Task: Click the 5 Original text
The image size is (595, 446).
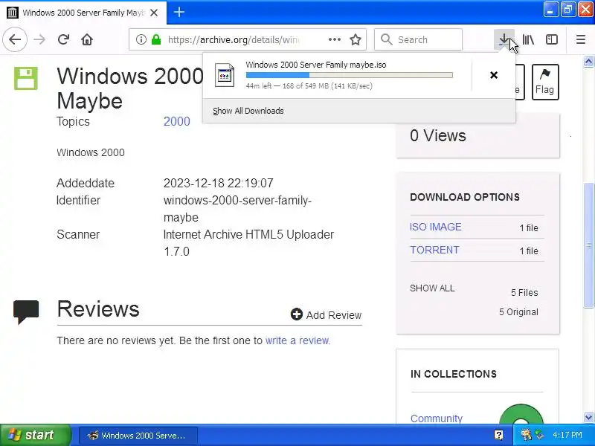Action: point(518,311)
